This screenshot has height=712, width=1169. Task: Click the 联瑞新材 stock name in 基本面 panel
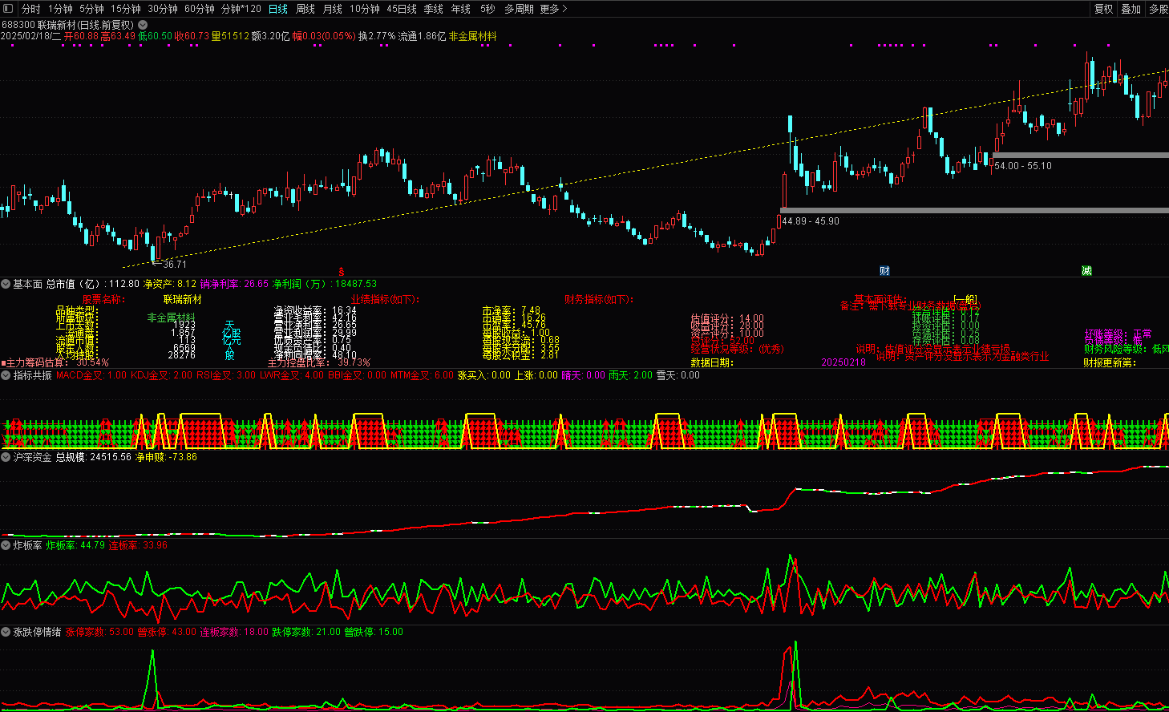point(183,299)
